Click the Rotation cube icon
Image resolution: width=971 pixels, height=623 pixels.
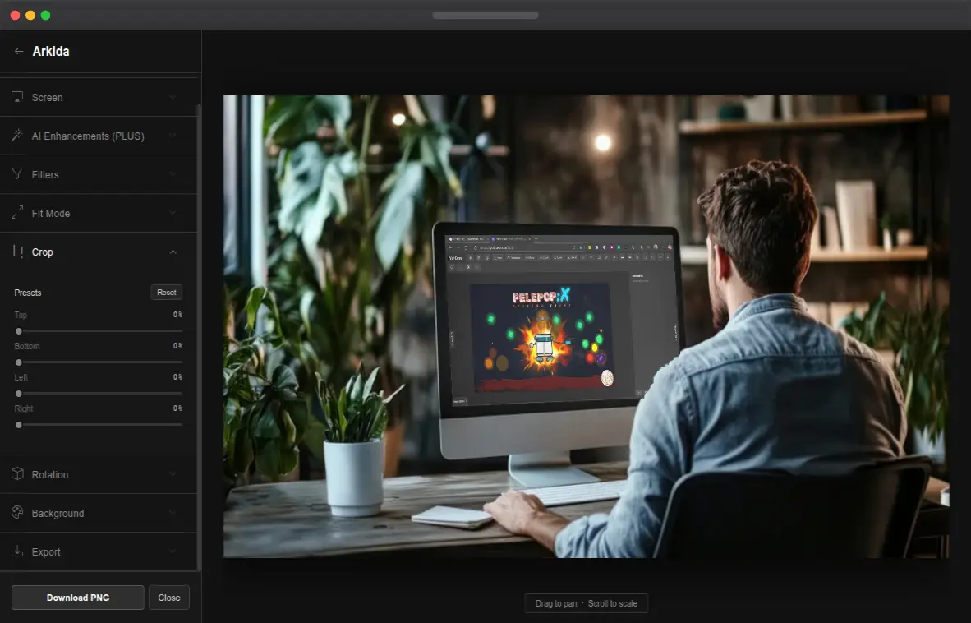(x=17, y=473)
